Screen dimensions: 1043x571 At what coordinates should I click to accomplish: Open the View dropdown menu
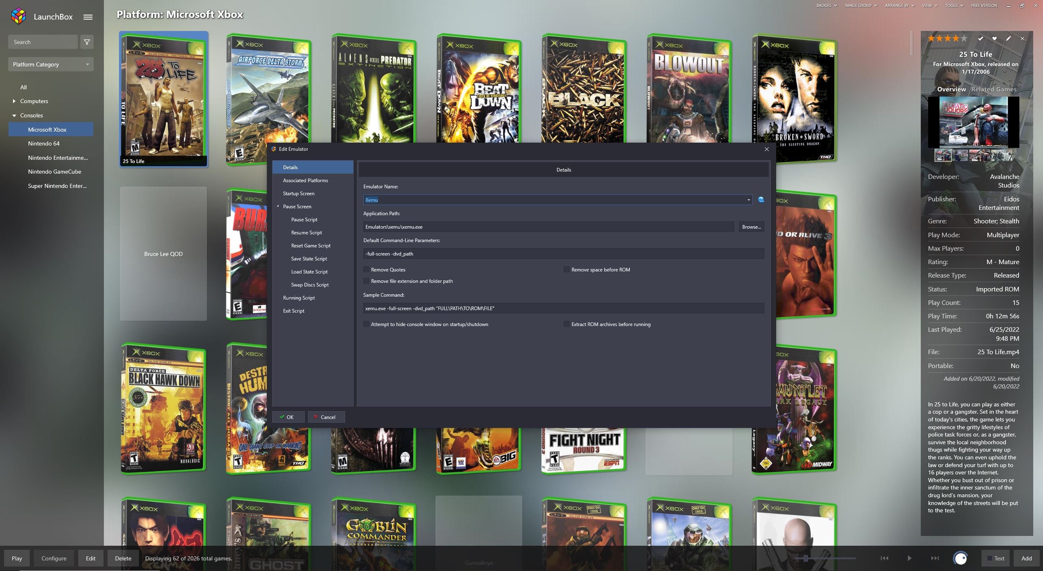tap(929, 5)
